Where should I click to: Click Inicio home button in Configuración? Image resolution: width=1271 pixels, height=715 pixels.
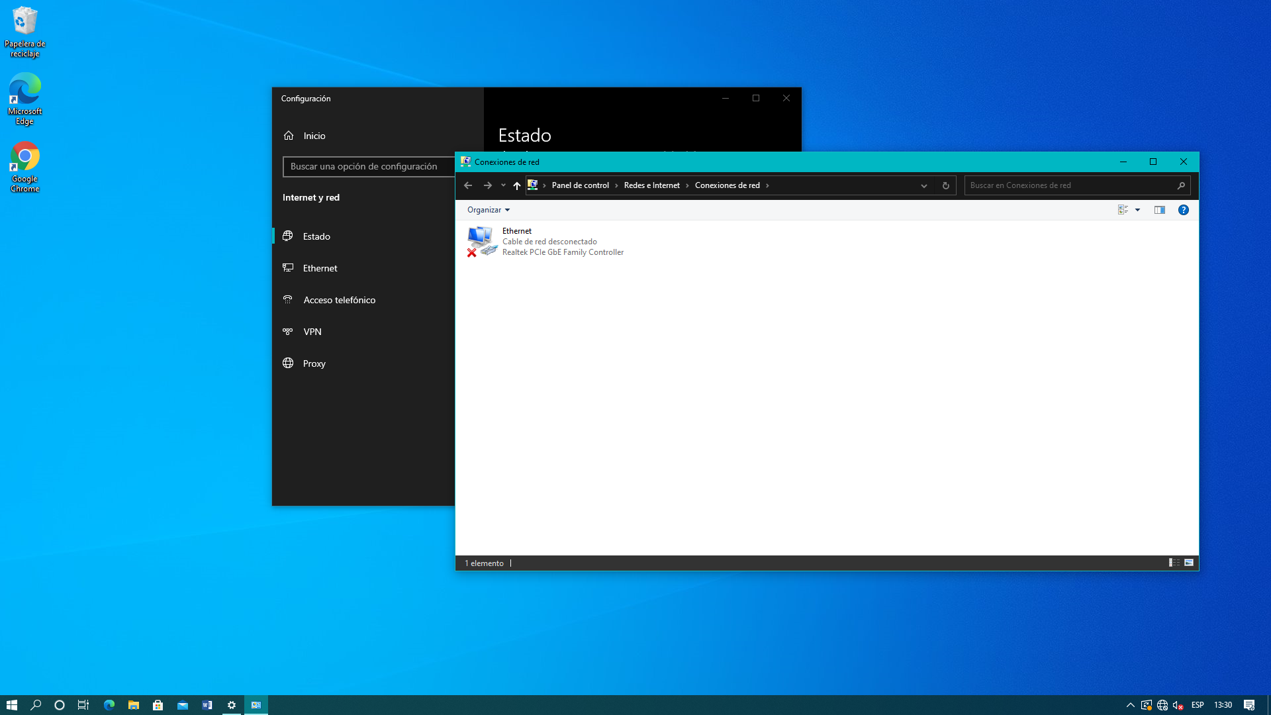(314, 136)
